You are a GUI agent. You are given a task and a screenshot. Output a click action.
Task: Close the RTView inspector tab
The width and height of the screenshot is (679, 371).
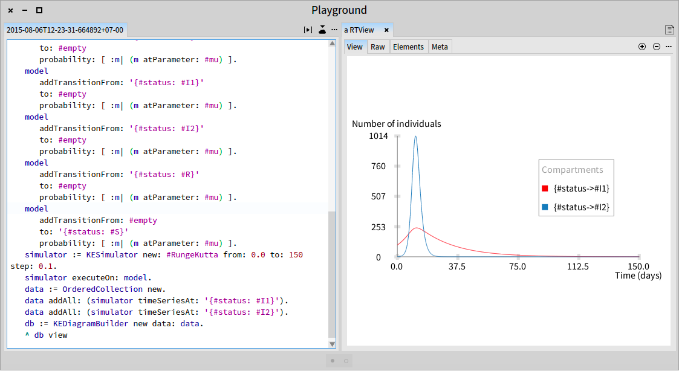386,30
